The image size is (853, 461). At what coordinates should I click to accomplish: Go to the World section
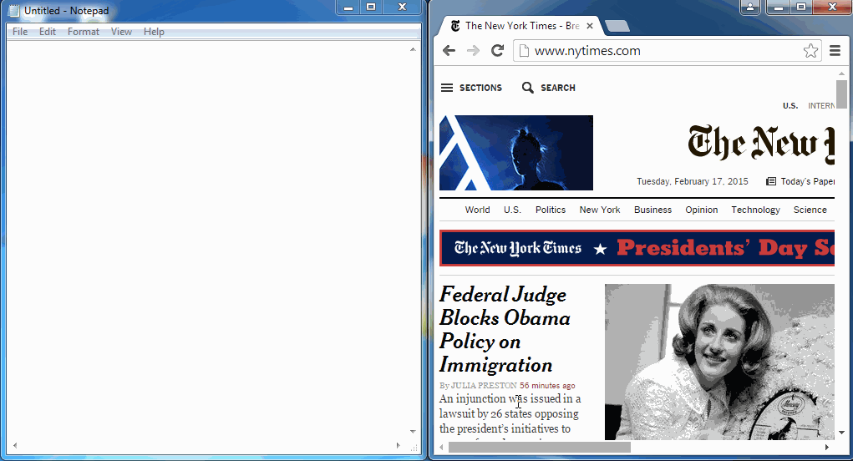coord(477,210)
